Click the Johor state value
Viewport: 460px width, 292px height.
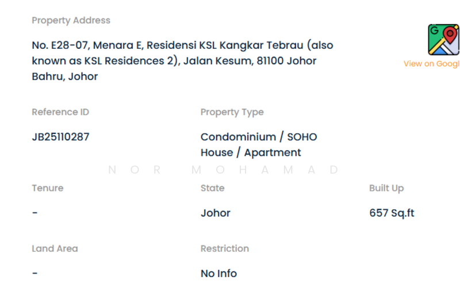coord(215,213)
